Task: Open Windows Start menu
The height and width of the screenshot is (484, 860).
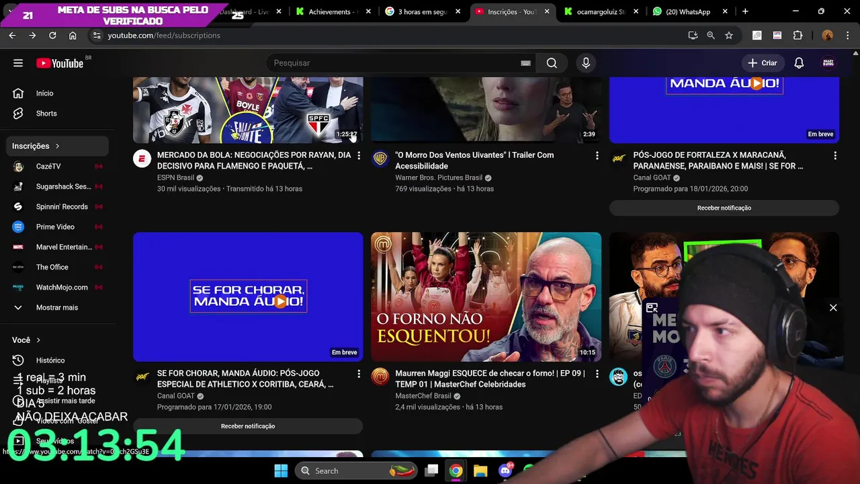Action: 281,471
